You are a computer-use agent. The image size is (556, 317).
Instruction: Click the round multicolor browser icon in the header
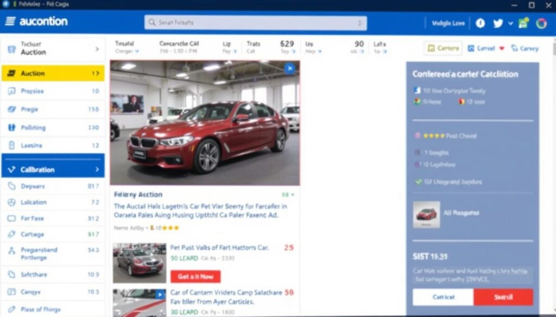coord(541,23)
